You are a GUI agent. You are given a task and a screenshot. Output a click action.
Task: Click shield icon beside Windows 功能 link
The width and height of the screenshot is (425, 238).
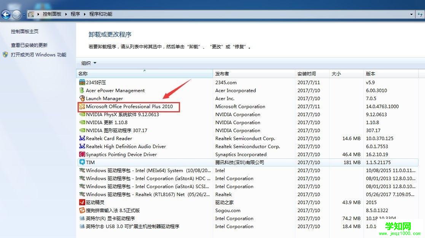tap(5, 54)
